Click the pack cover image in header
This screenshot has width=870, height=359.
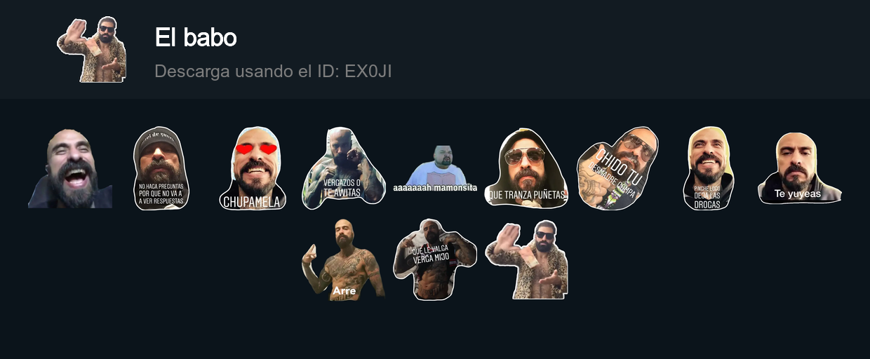(92, 49)
